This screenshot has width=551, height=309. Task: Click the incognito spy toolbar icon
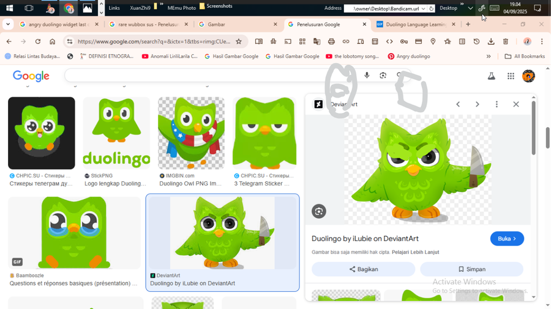coord(273,42)
